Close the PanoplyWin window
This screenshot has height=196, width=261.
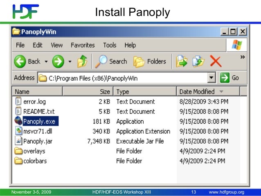click(243, 32)
